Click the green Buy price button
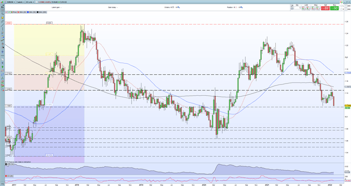Image resolution: width=351 pixels, height=186 pixels. 334,8
